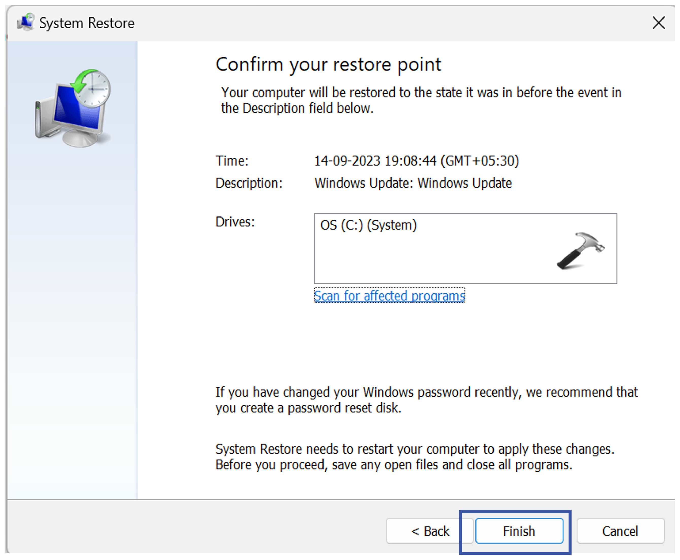Go back with the < Back button
Screen dimensions: 680x560
point(429,531)
